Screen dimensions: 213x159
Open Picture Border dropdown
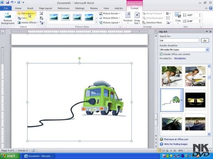click(110, 13)
